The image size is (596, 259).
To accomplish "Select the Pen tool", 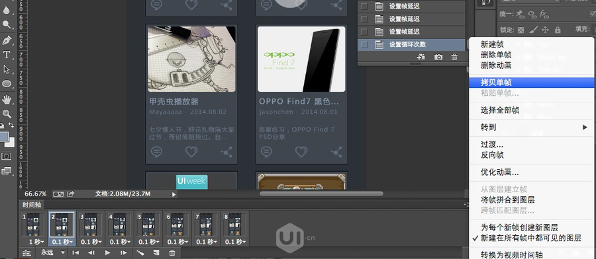I will [x=7, y=40].
